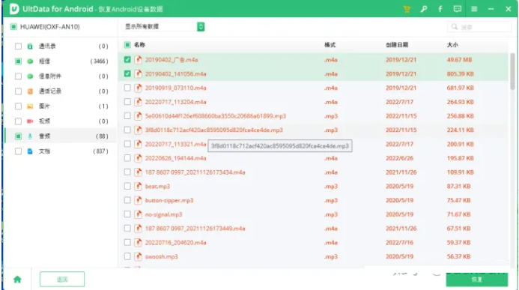
Task: Click the key register icon
Action: 424,9
